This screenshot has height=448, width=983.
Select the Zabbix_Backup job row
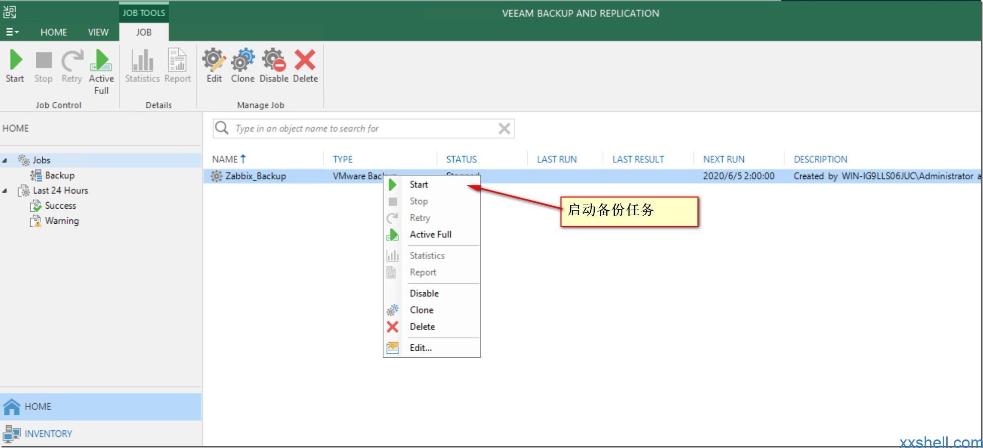[x=592, y=176]
